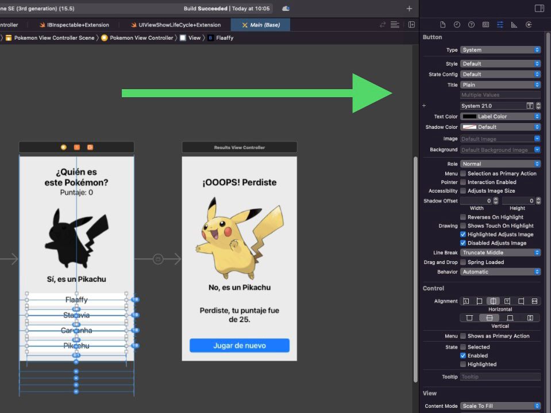The width and height of the screenshot is (551, 413).
Task: Set vertical alignment to bottom
Action: click(510, 318)
